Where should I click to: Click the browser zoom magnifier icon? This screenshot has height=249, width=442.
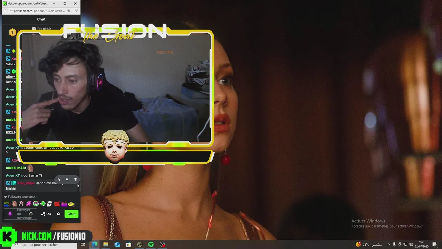click(69, 11)
